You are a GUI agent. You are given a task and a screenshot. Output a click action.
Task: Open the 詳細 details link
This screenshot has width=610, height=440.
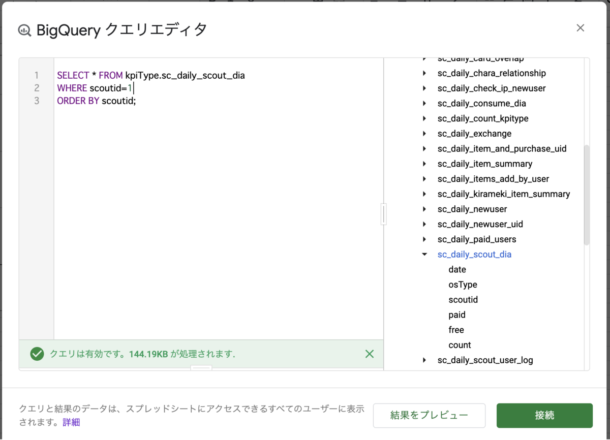click(71, 422)
